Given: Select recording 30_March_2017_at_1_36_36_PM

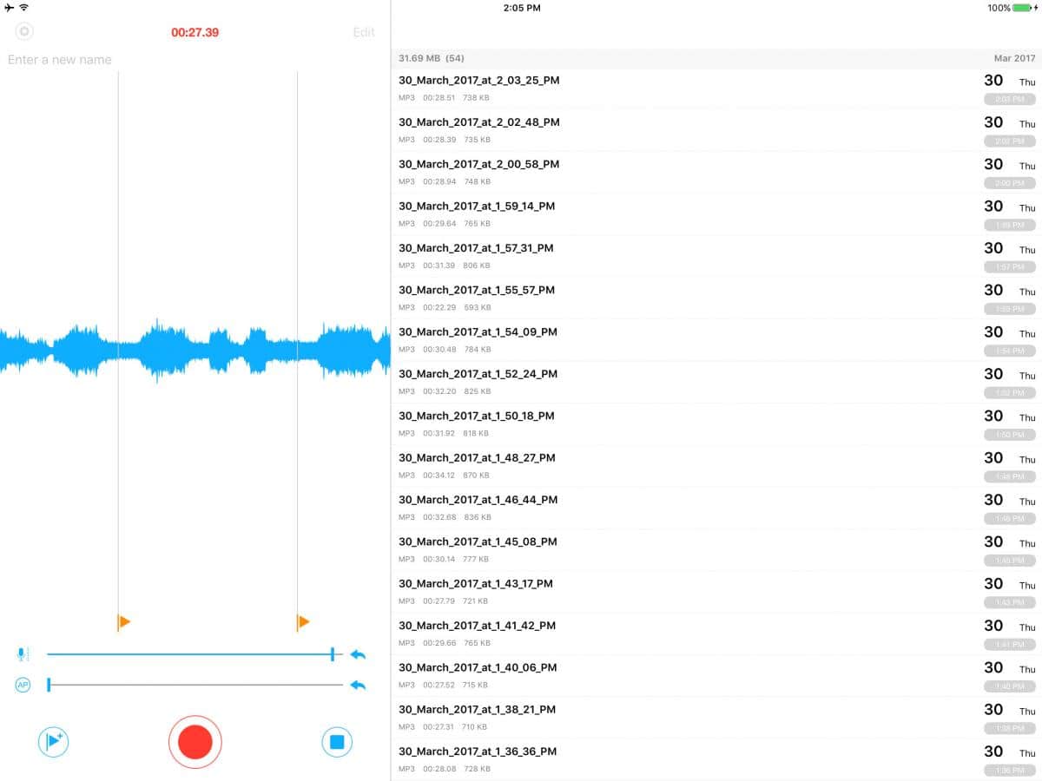Looking at the screenshot, I should pos(477,751).
